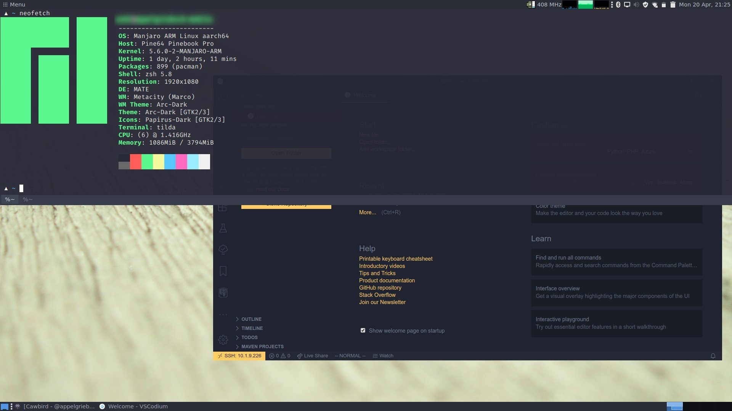Open More... recent items link
The height and width of the screenshot is (411, 732).
tap(368, 212)
